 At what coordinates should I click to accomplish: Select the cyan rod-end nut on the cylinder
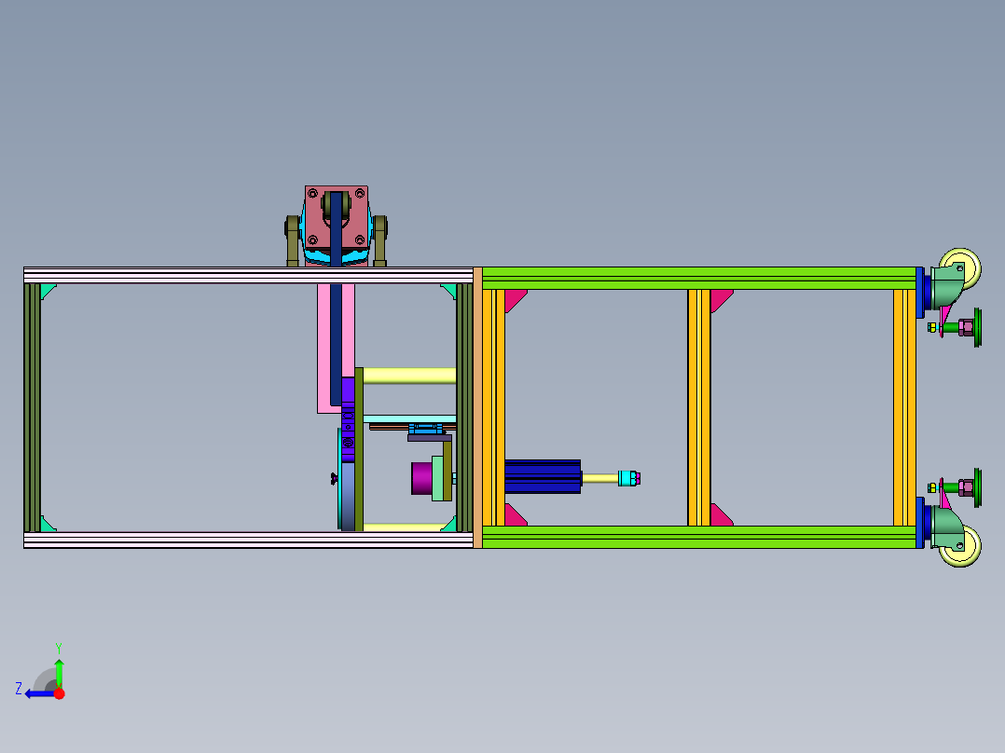click(x=626, y=478)
